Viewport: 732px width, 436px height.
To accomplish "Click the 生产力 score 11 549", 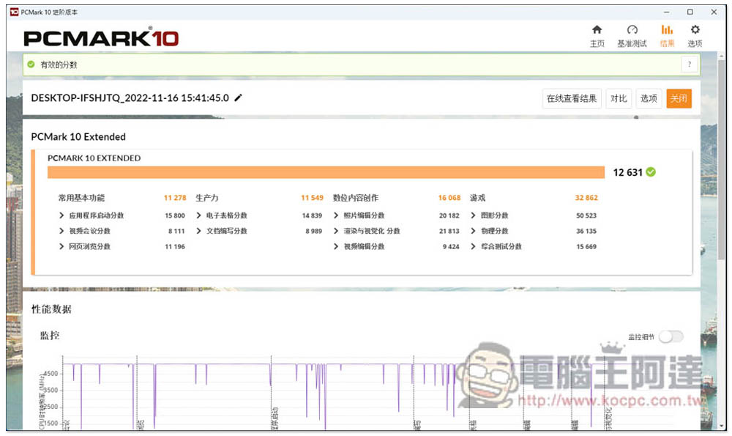I will click(313, 198).
